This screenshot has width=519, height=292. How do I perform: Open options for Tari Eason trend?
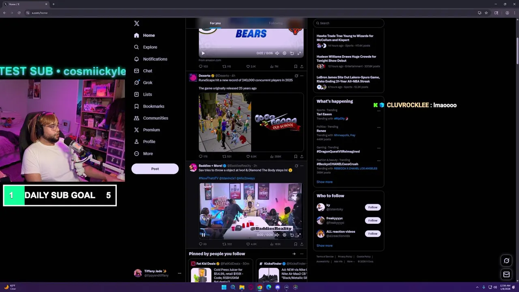tap(379, 111)
